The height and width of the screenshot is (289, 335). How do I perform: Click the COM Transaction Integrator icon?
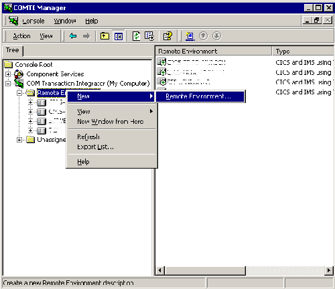click(19, 83)
